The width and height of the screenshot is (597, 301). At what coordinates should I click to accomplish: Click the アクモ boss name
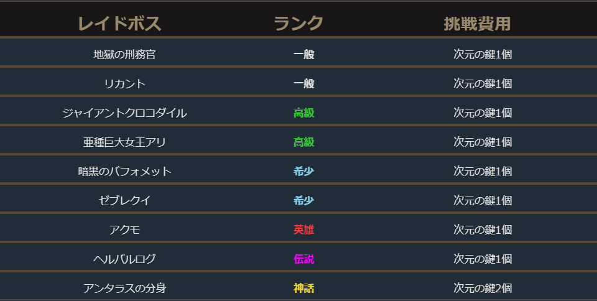124,229
